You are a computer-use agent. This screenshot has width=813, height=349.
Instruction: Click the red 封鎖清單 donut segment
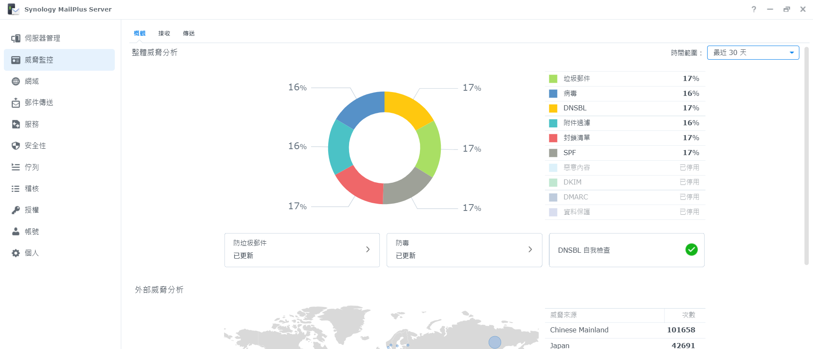tap(361, 187)
